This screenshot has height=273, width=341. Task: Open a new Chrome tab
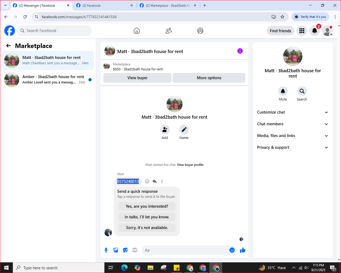tap(205, 5)
